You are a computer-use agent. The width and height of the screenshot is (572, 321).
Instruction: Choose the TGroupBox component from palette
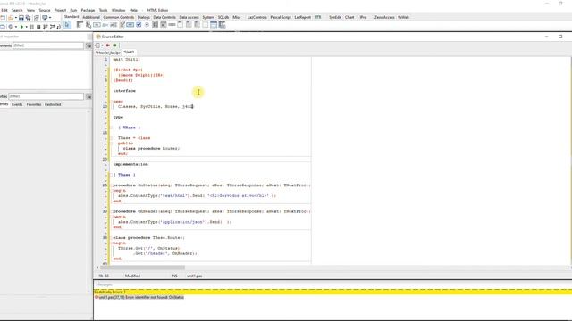181,25
